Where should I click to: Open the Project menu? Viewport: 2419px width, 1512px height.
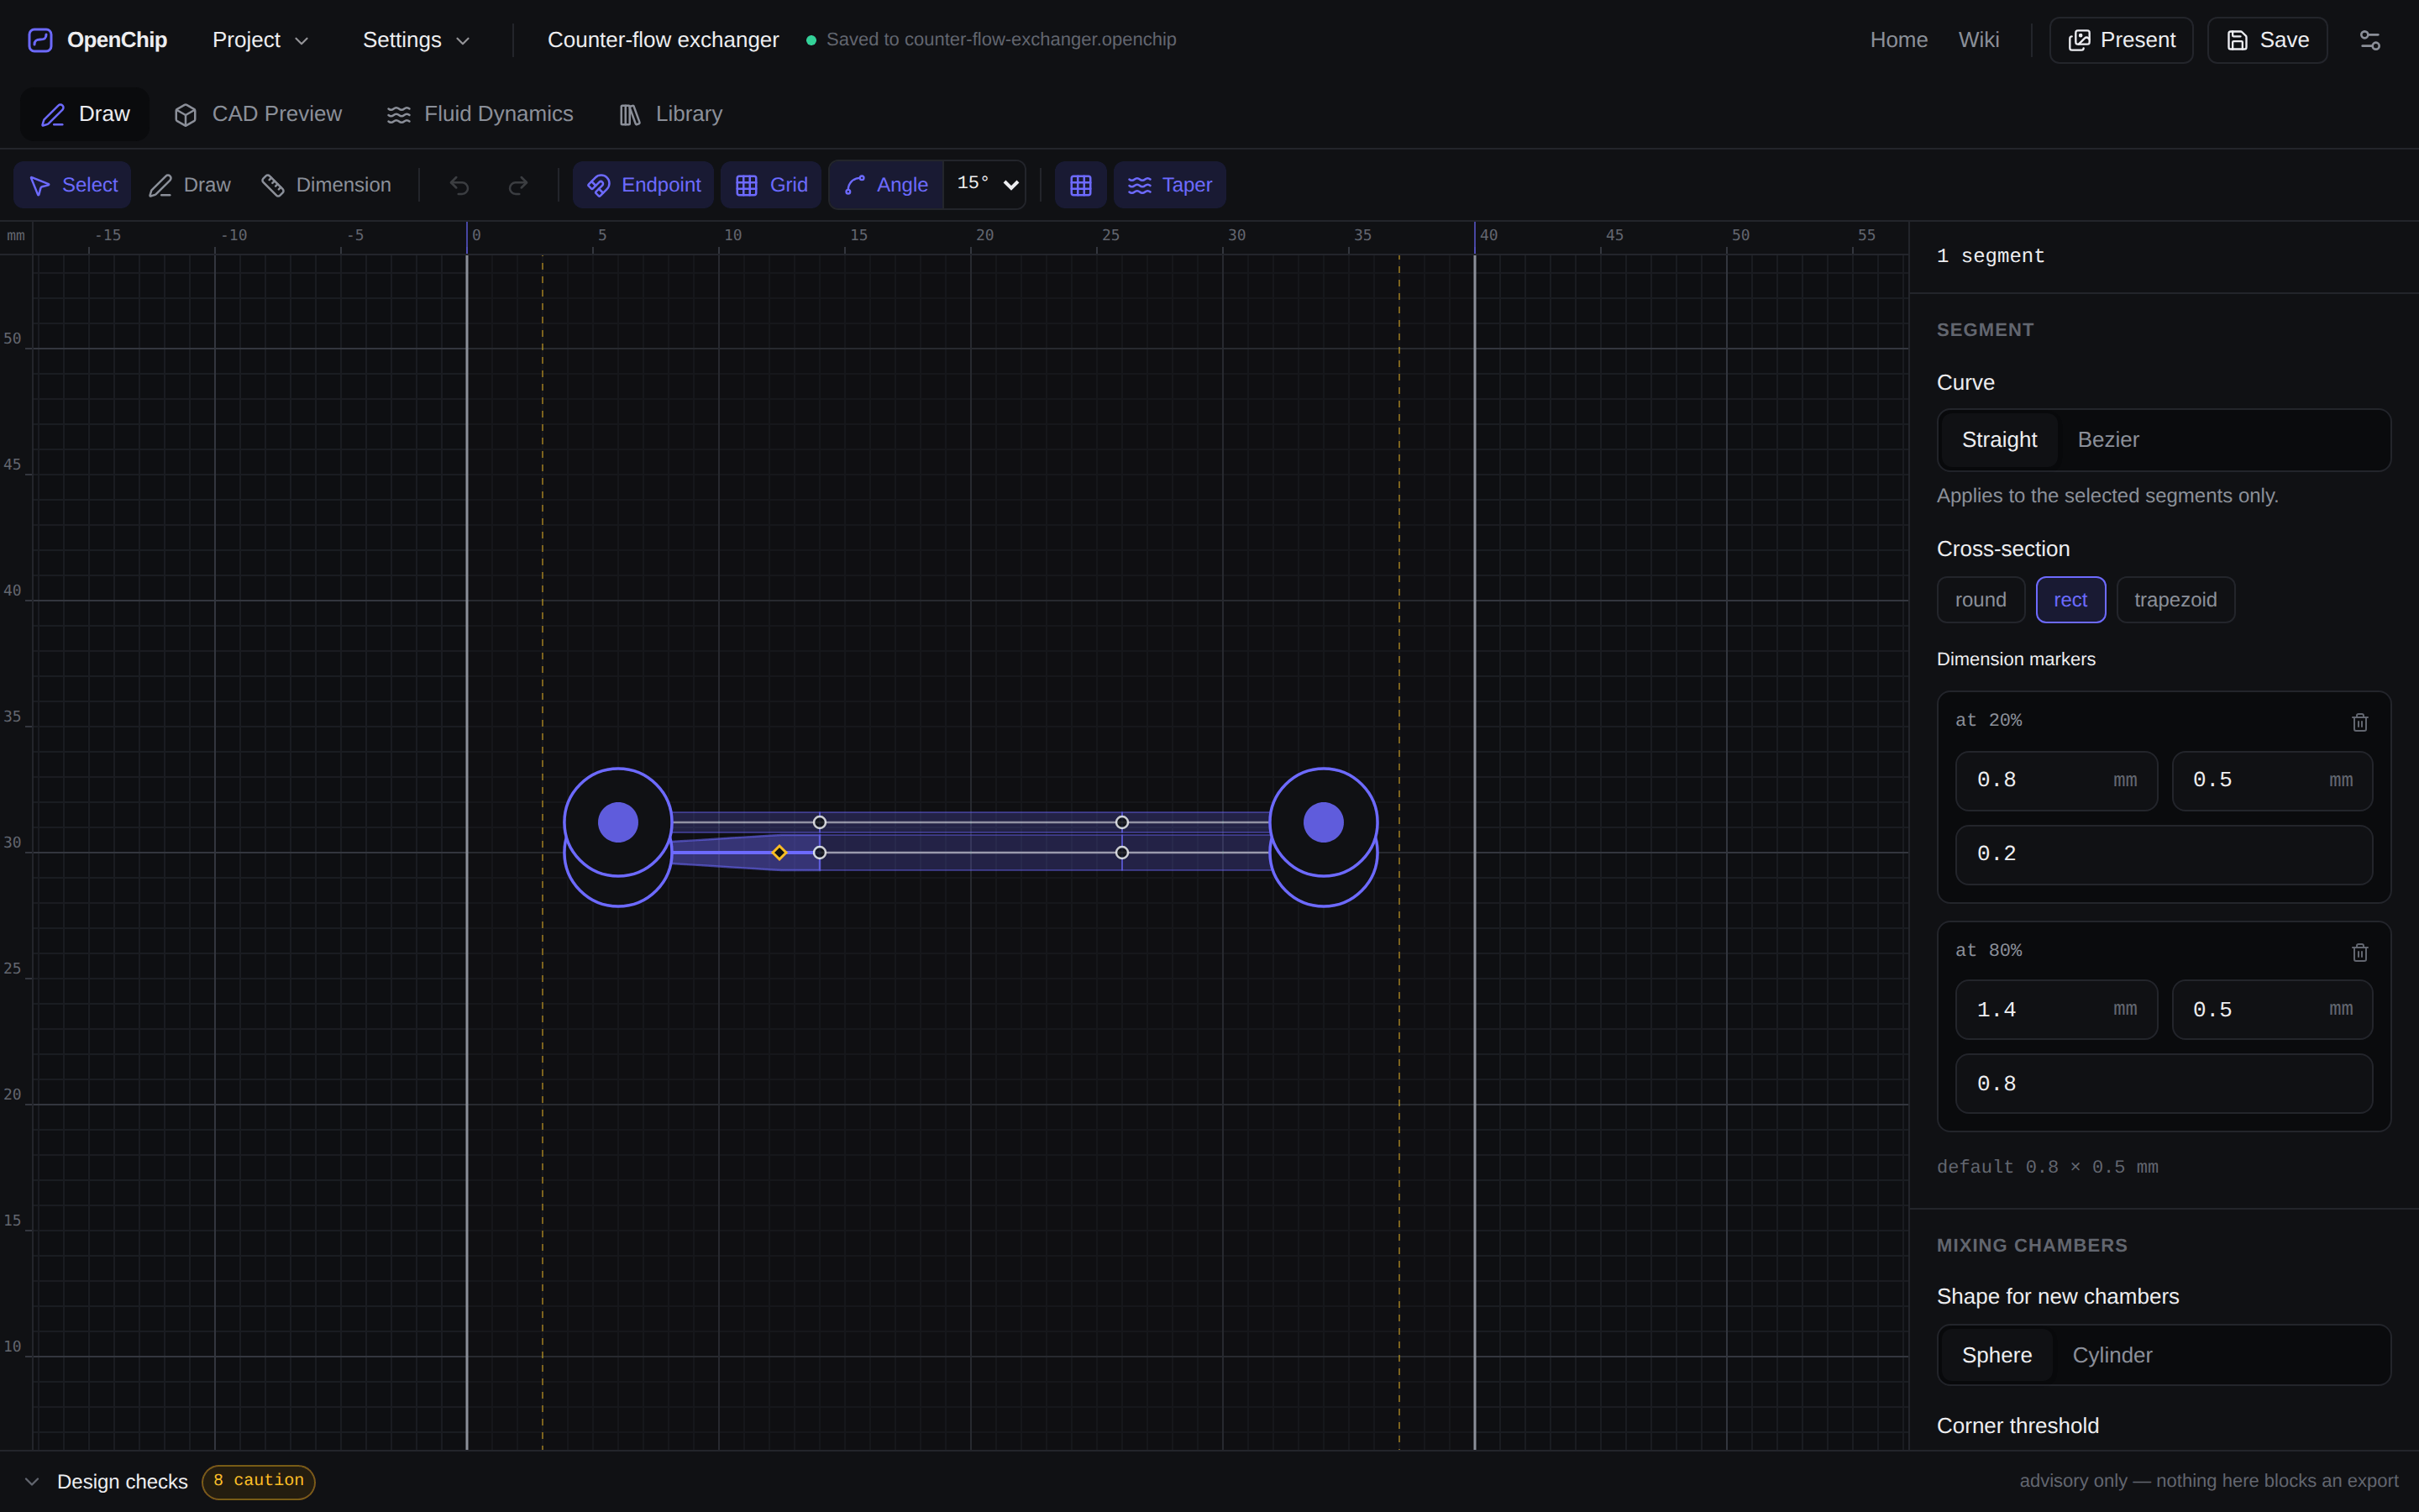click(x=260, y=40)
